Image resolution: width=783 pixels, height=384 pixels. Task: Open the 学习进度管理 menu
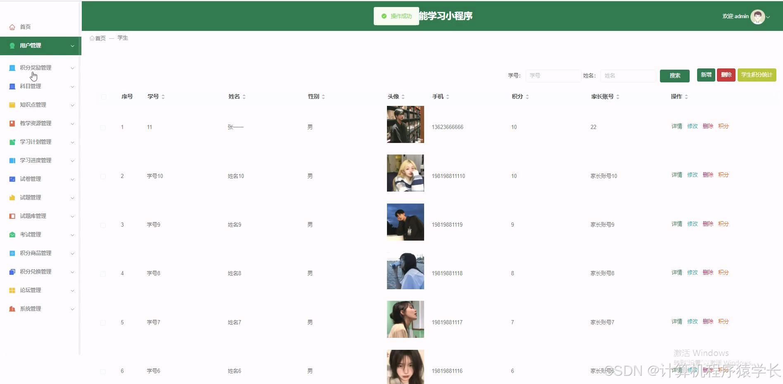(40, 160)
